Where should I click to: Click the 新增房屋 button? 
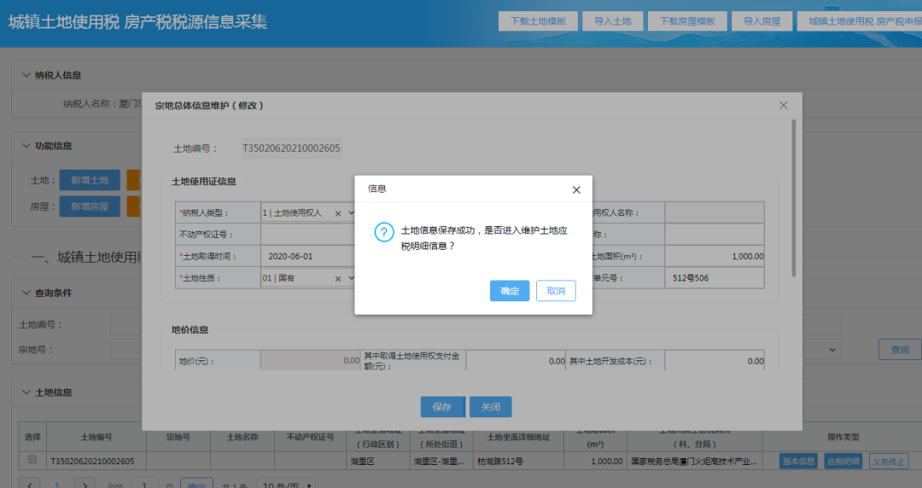tap(90, 206)
